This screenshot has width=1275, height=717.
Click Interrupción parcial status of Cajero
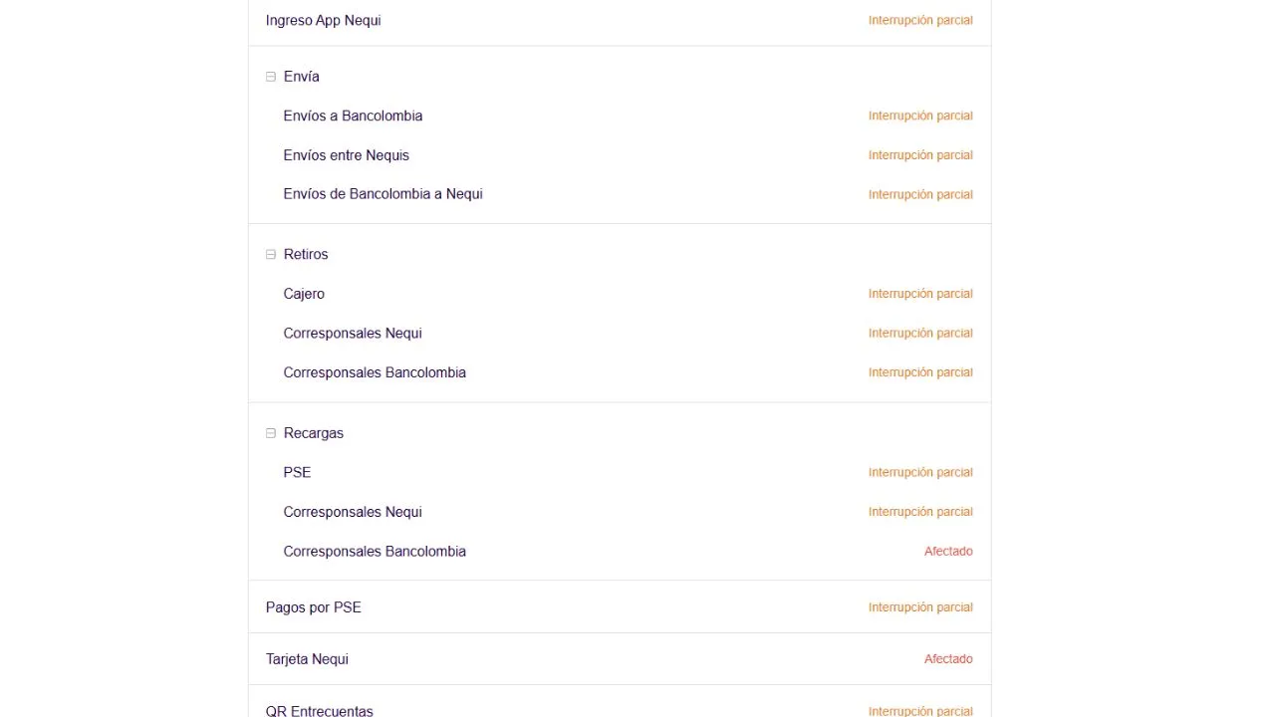click(920, 294)
